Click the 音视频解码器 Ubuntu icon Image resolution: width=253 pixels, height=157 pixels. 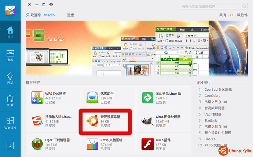(x=92, y=121)
